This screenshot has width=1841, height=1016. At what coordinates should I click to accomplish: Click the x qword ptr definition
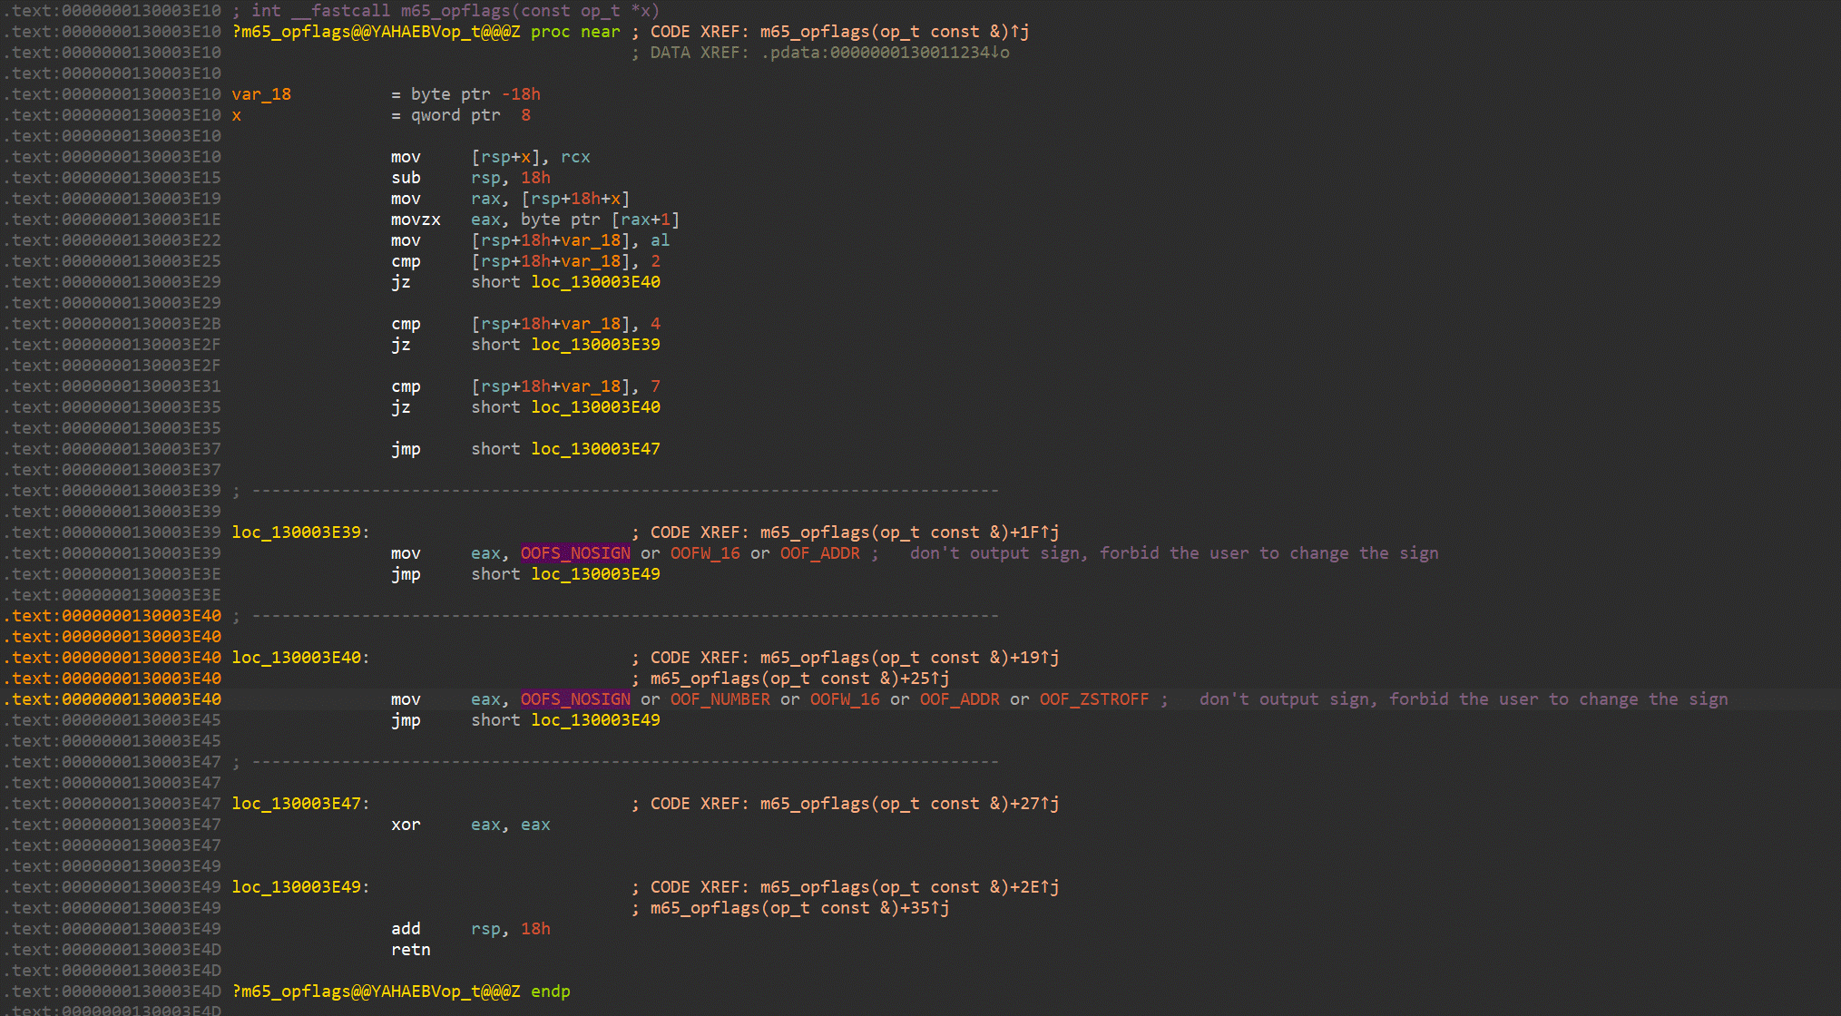[x=237, y=115]
